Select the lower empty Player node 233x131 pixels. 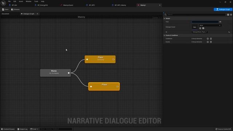coord(104,87)
